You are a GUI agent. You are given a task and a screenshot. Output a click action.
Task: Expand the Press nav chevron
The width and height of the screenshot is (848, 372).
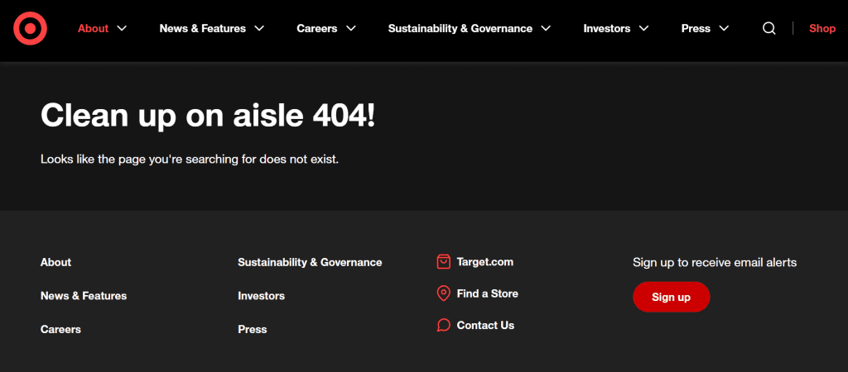pos(724,28)
